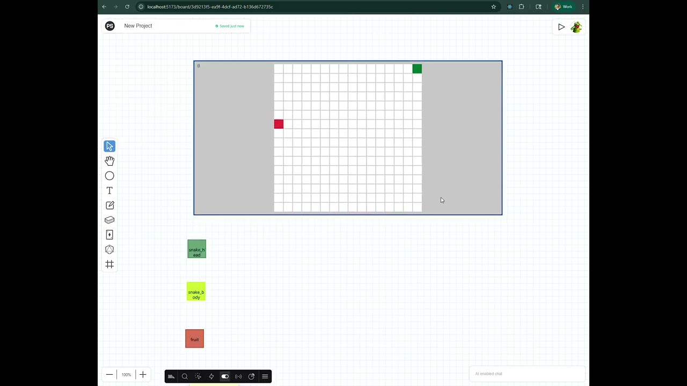Click the score 0 label in game frame
This screenshot has width=687, height=386.
pos(199,66)
